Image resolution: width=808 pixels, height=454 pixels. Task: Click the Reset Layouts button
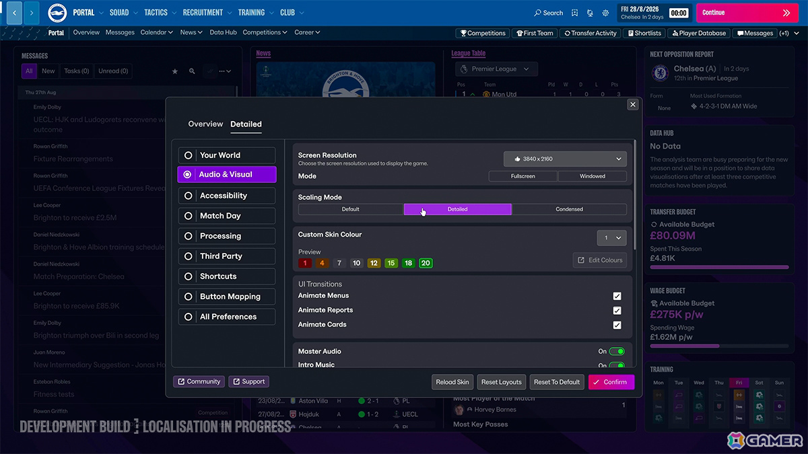pyautogui.click(x=502, y=382)
